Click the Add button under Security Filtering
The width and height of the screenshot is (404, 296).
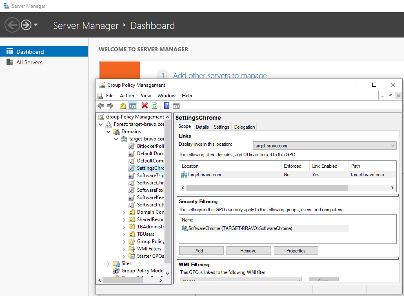point(201,250)
